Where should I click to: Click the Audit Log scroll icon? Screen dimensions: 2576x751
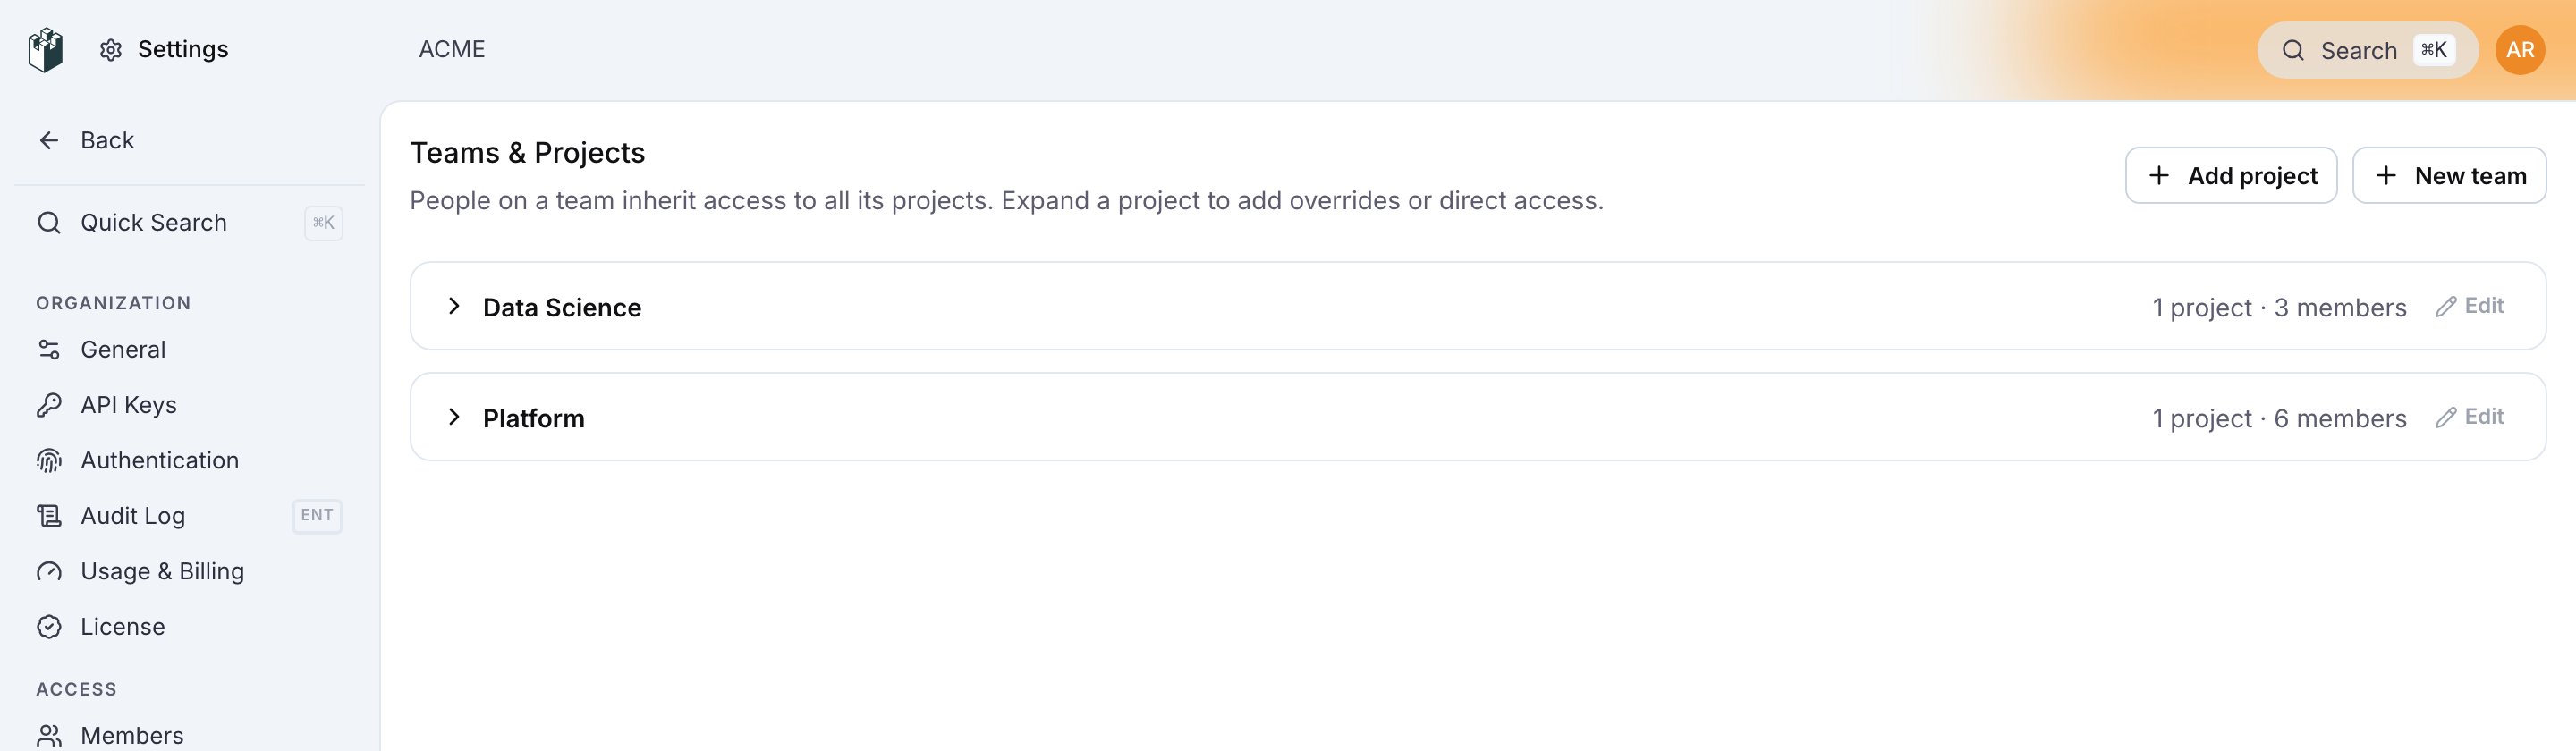point(49,516)
